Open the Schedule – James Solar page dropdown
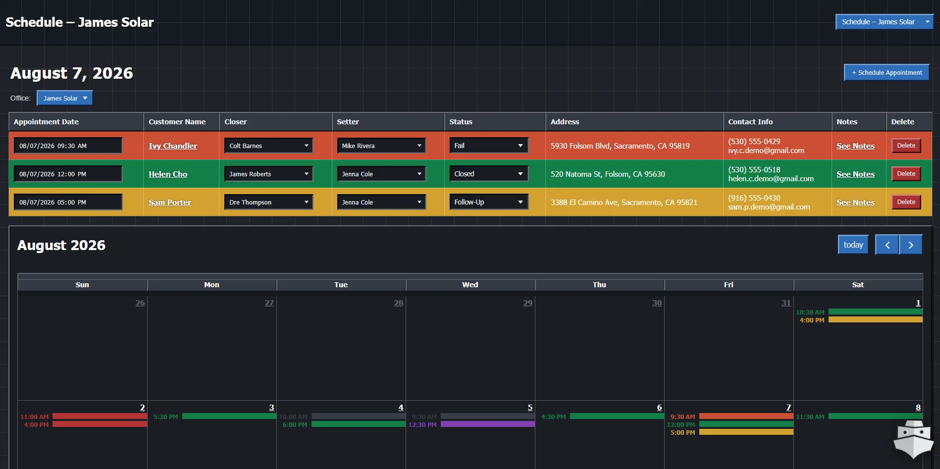Screen dimensions: 940x469 (x=885, y=22)
